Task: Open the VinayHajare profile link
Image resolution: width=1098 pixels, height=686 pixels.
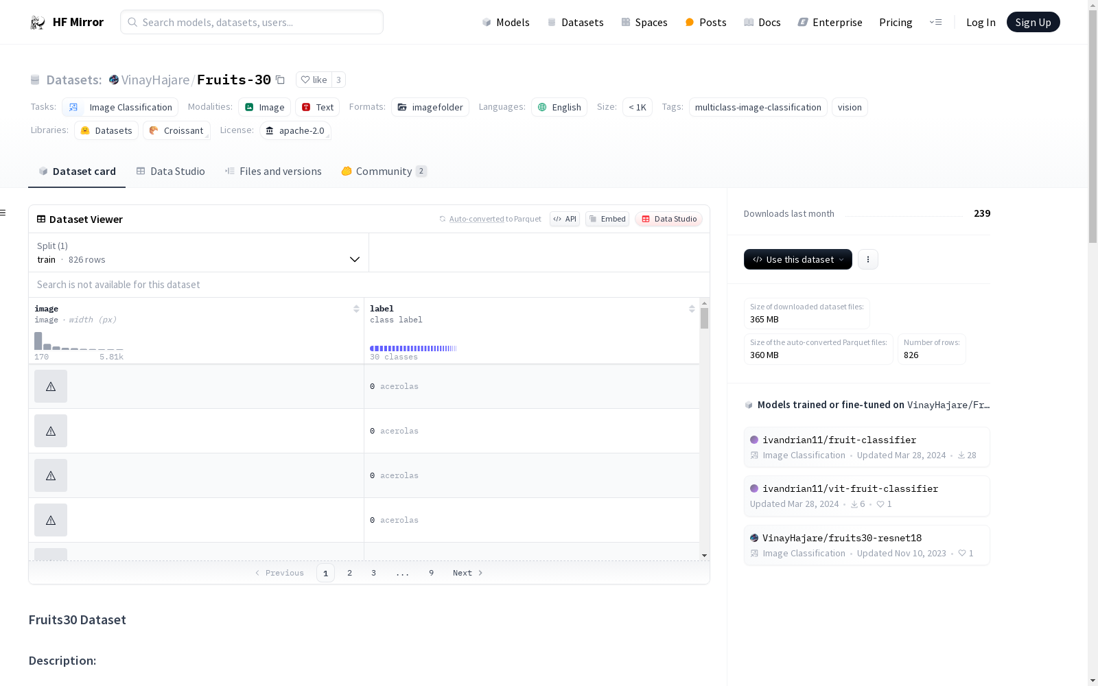Action: [x=155, y=80]
